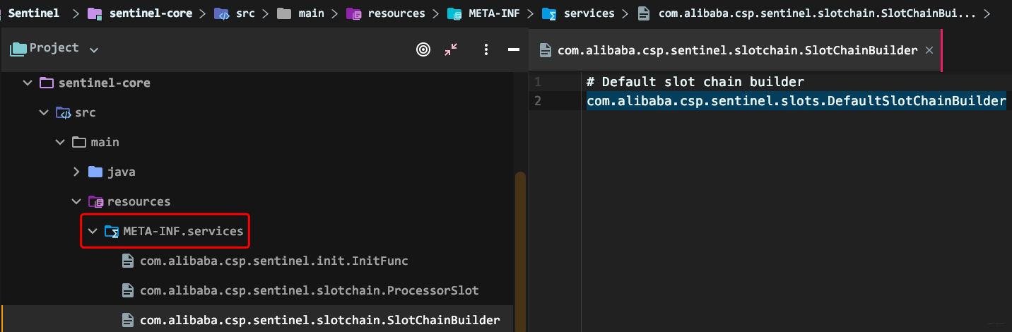The height and width of the screenshot is (332, 1012).
Task: Click the services folder icon in breadcrumb
Action: [x=549, y=13]
